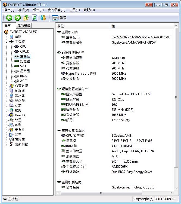Open the 我的最愛(O) menu
The height and width of the screenshot is (204, 181).
(x=57, y=10)
